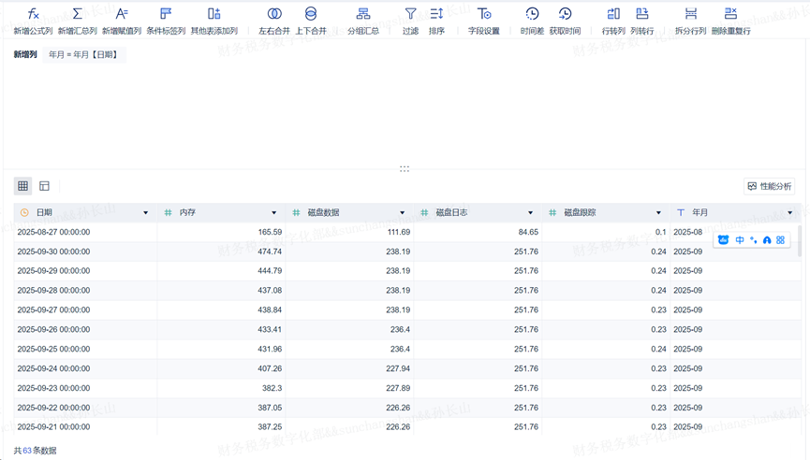Open the 排序 sort tool
This screenshot has width=810, height=460.
(x=436, y=14)
